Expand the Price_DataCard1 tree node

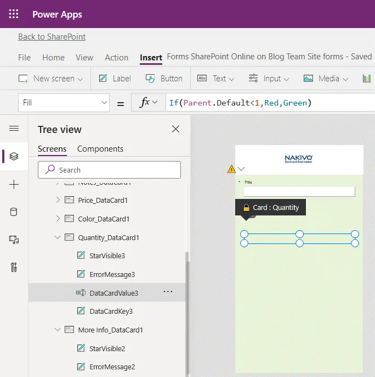point(58,200)
